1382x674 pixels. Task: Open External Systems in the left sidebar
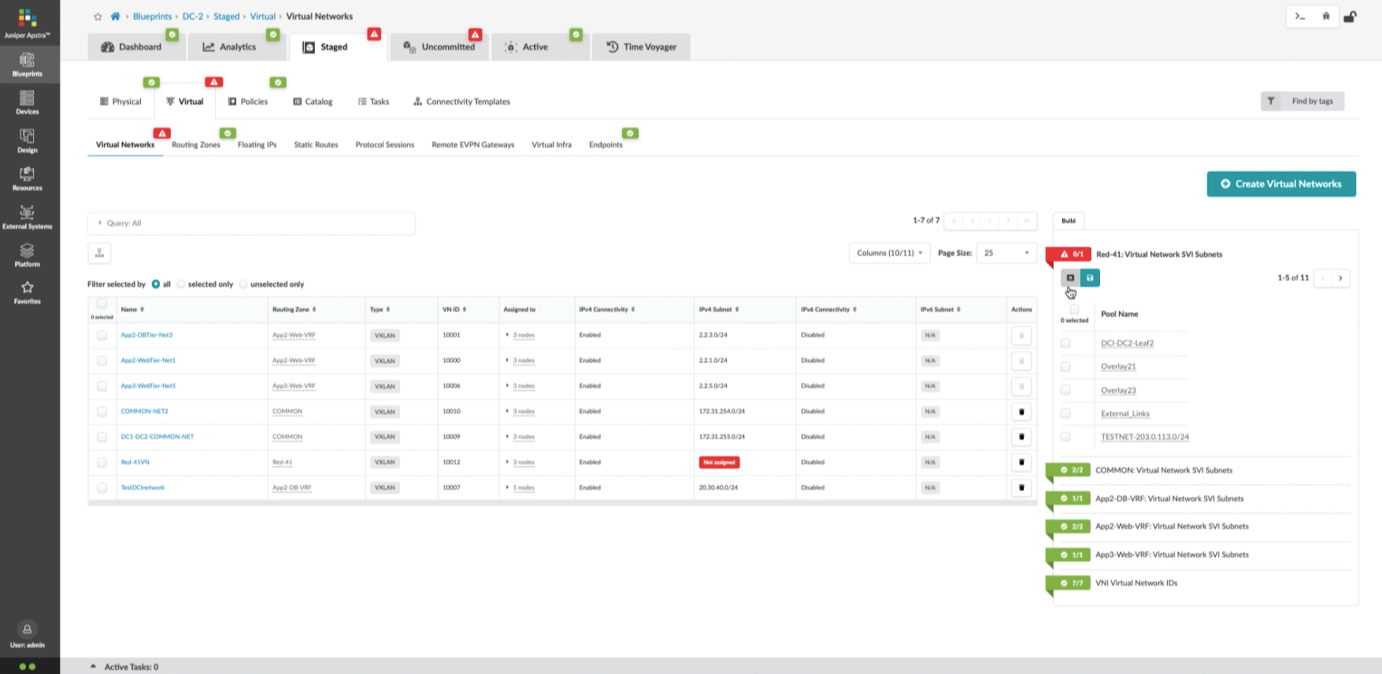(28, 217)
